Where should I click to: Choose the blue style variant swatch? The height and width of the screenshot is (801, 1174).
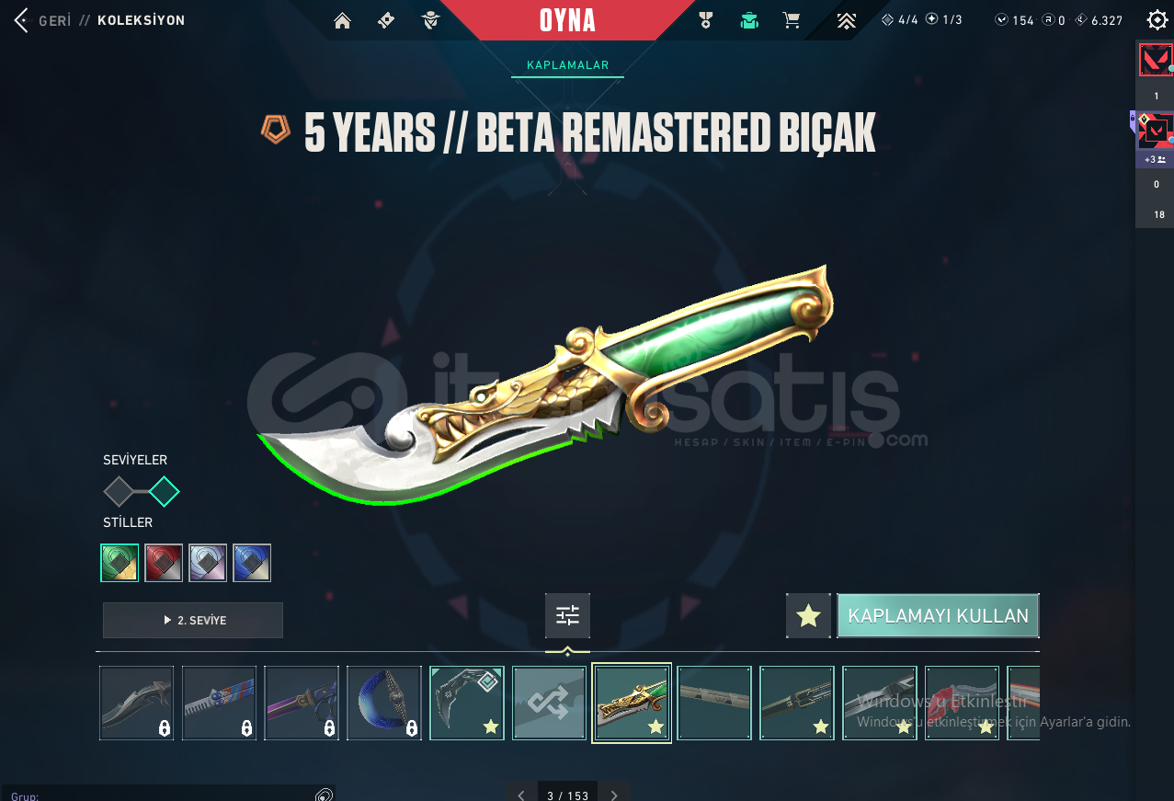coord(252,563)
